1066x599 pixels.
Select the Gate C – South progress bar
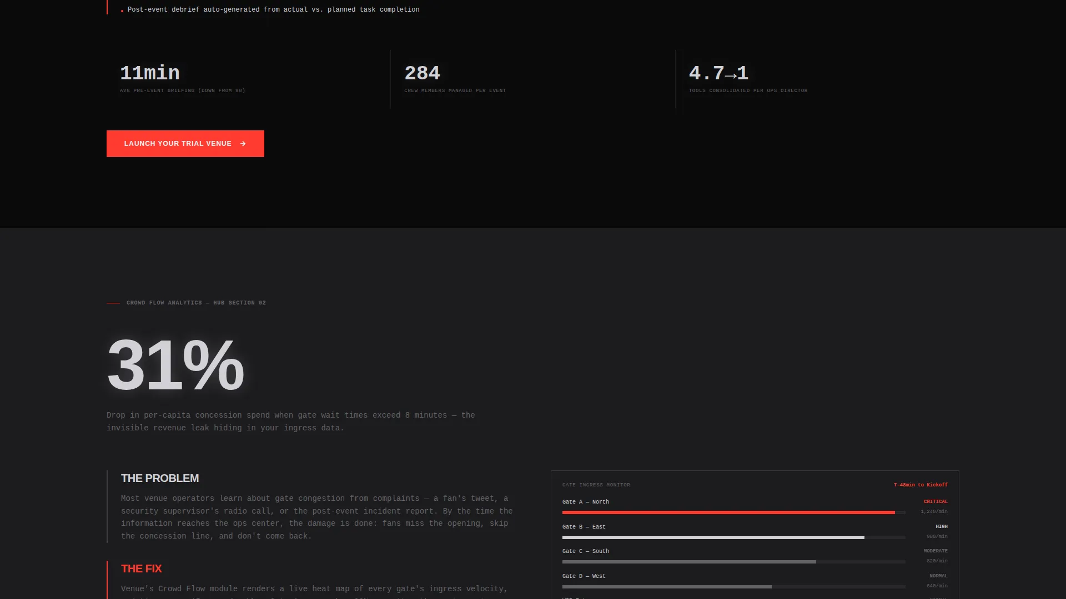pyautogui.click(x=733, y=562)
